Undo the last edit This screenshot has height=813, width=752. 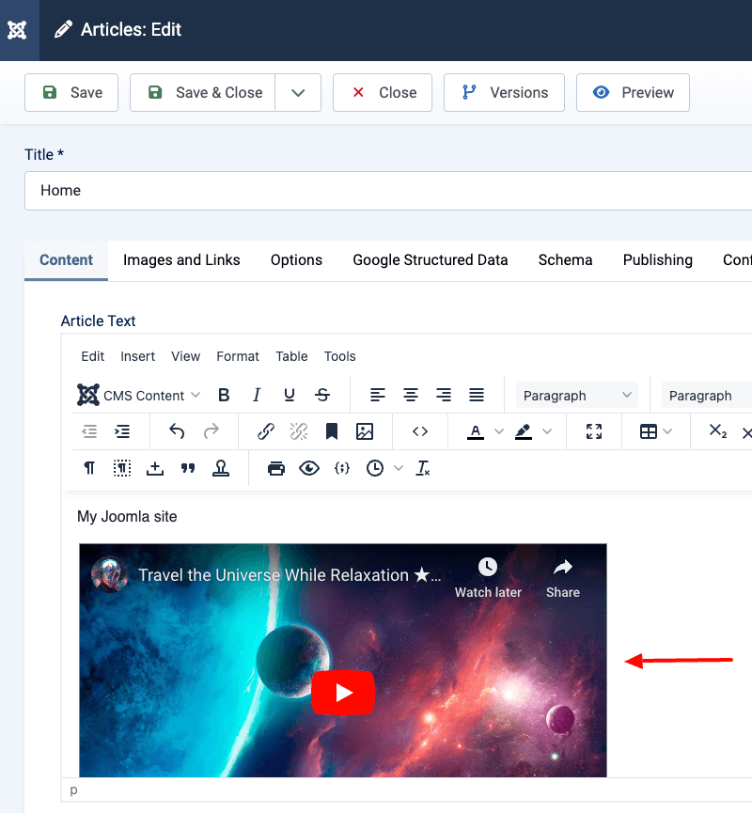[x=177, y=431]
